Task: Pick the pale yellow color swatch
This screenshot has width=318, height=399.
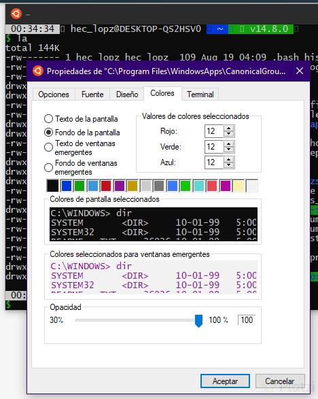Action: click(x=238, y=186)
